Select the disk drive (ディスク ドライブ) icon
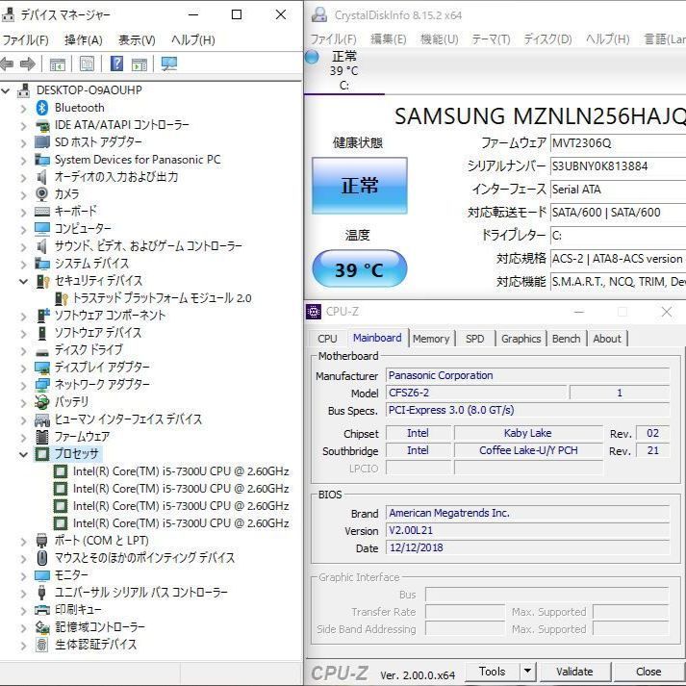 point(42,351)
